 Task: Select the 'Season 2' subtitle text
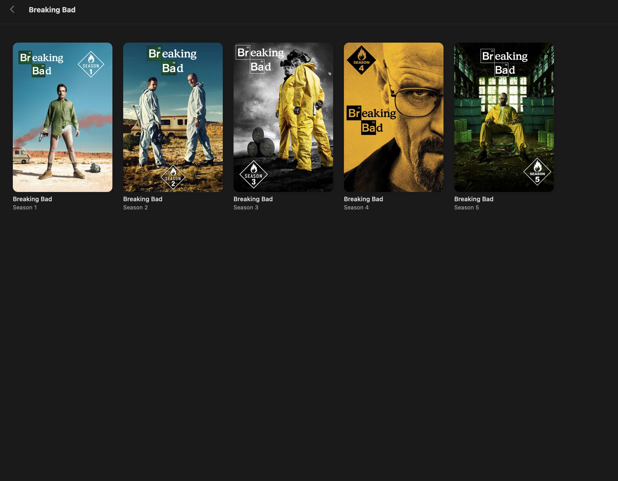[135, 207]
